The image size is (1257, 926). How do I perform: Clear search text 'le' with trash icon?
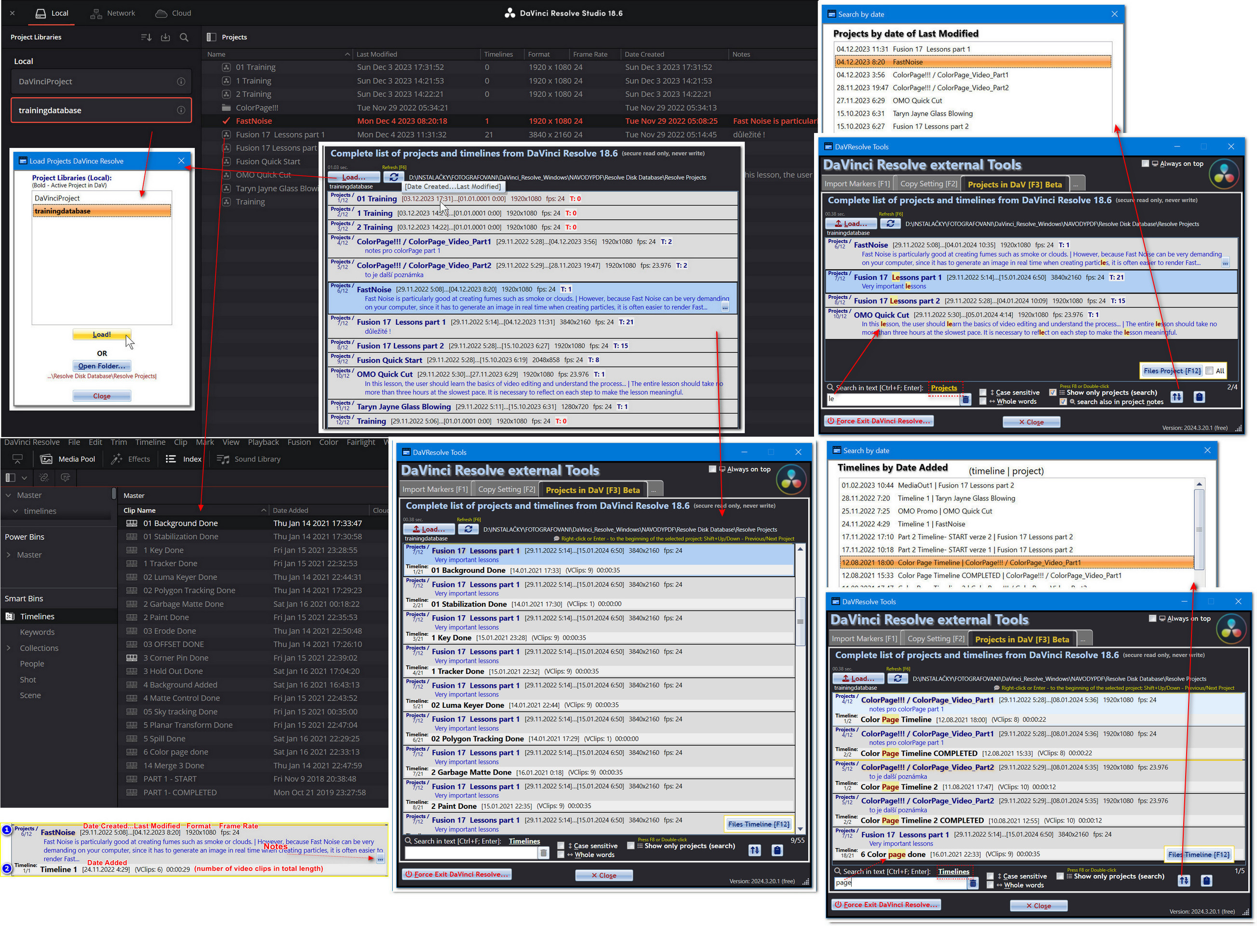tap(965, 399)
